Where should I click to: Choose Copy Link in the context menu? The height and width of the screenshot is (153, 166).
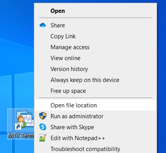pyautogui.click(x=95, y=36)
